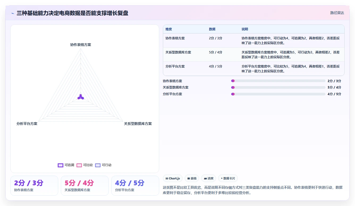The image size is (355, 206).
Task: Click the 进度 tag chip
Action: 209,178
